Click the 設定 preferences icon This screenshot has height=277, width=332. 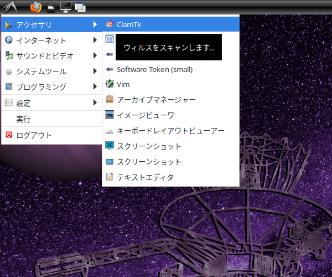coord(9,102)
